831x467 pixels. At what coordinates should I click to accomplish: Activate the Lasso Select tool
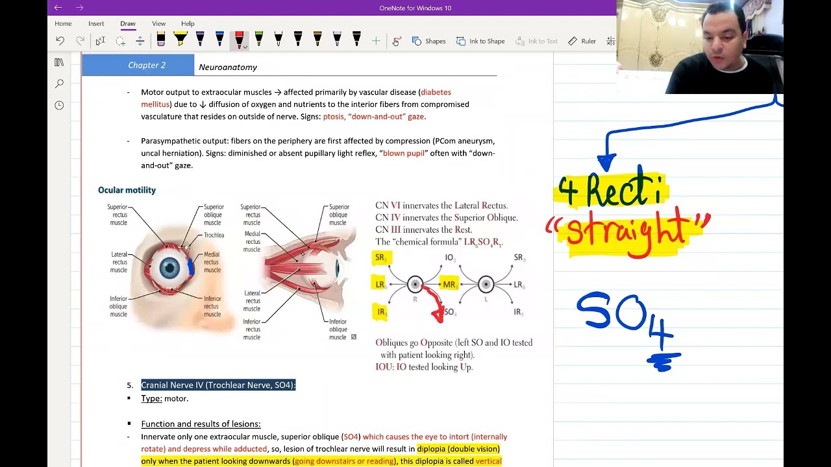click(x=120, y=41)
